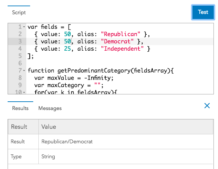Screen dimensions: 218x169
Task: Select the Results tab
Action: coord(20,108)
